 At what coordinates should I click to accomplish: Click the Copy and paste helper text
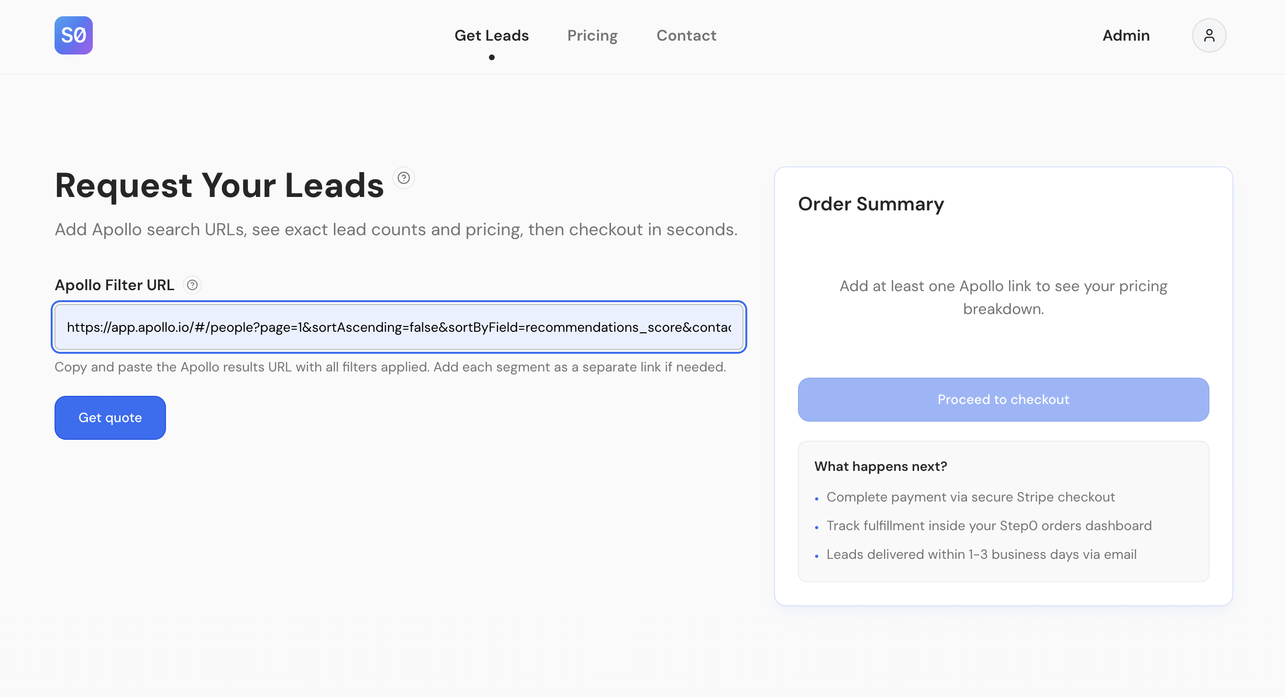click(390, 367)
